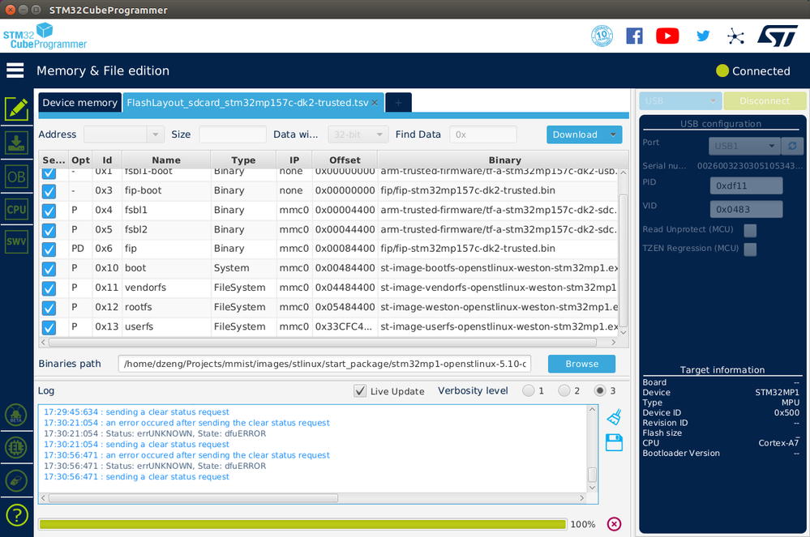Open the SWV viewer icon
810x537 pixels.
click(16, 241)
